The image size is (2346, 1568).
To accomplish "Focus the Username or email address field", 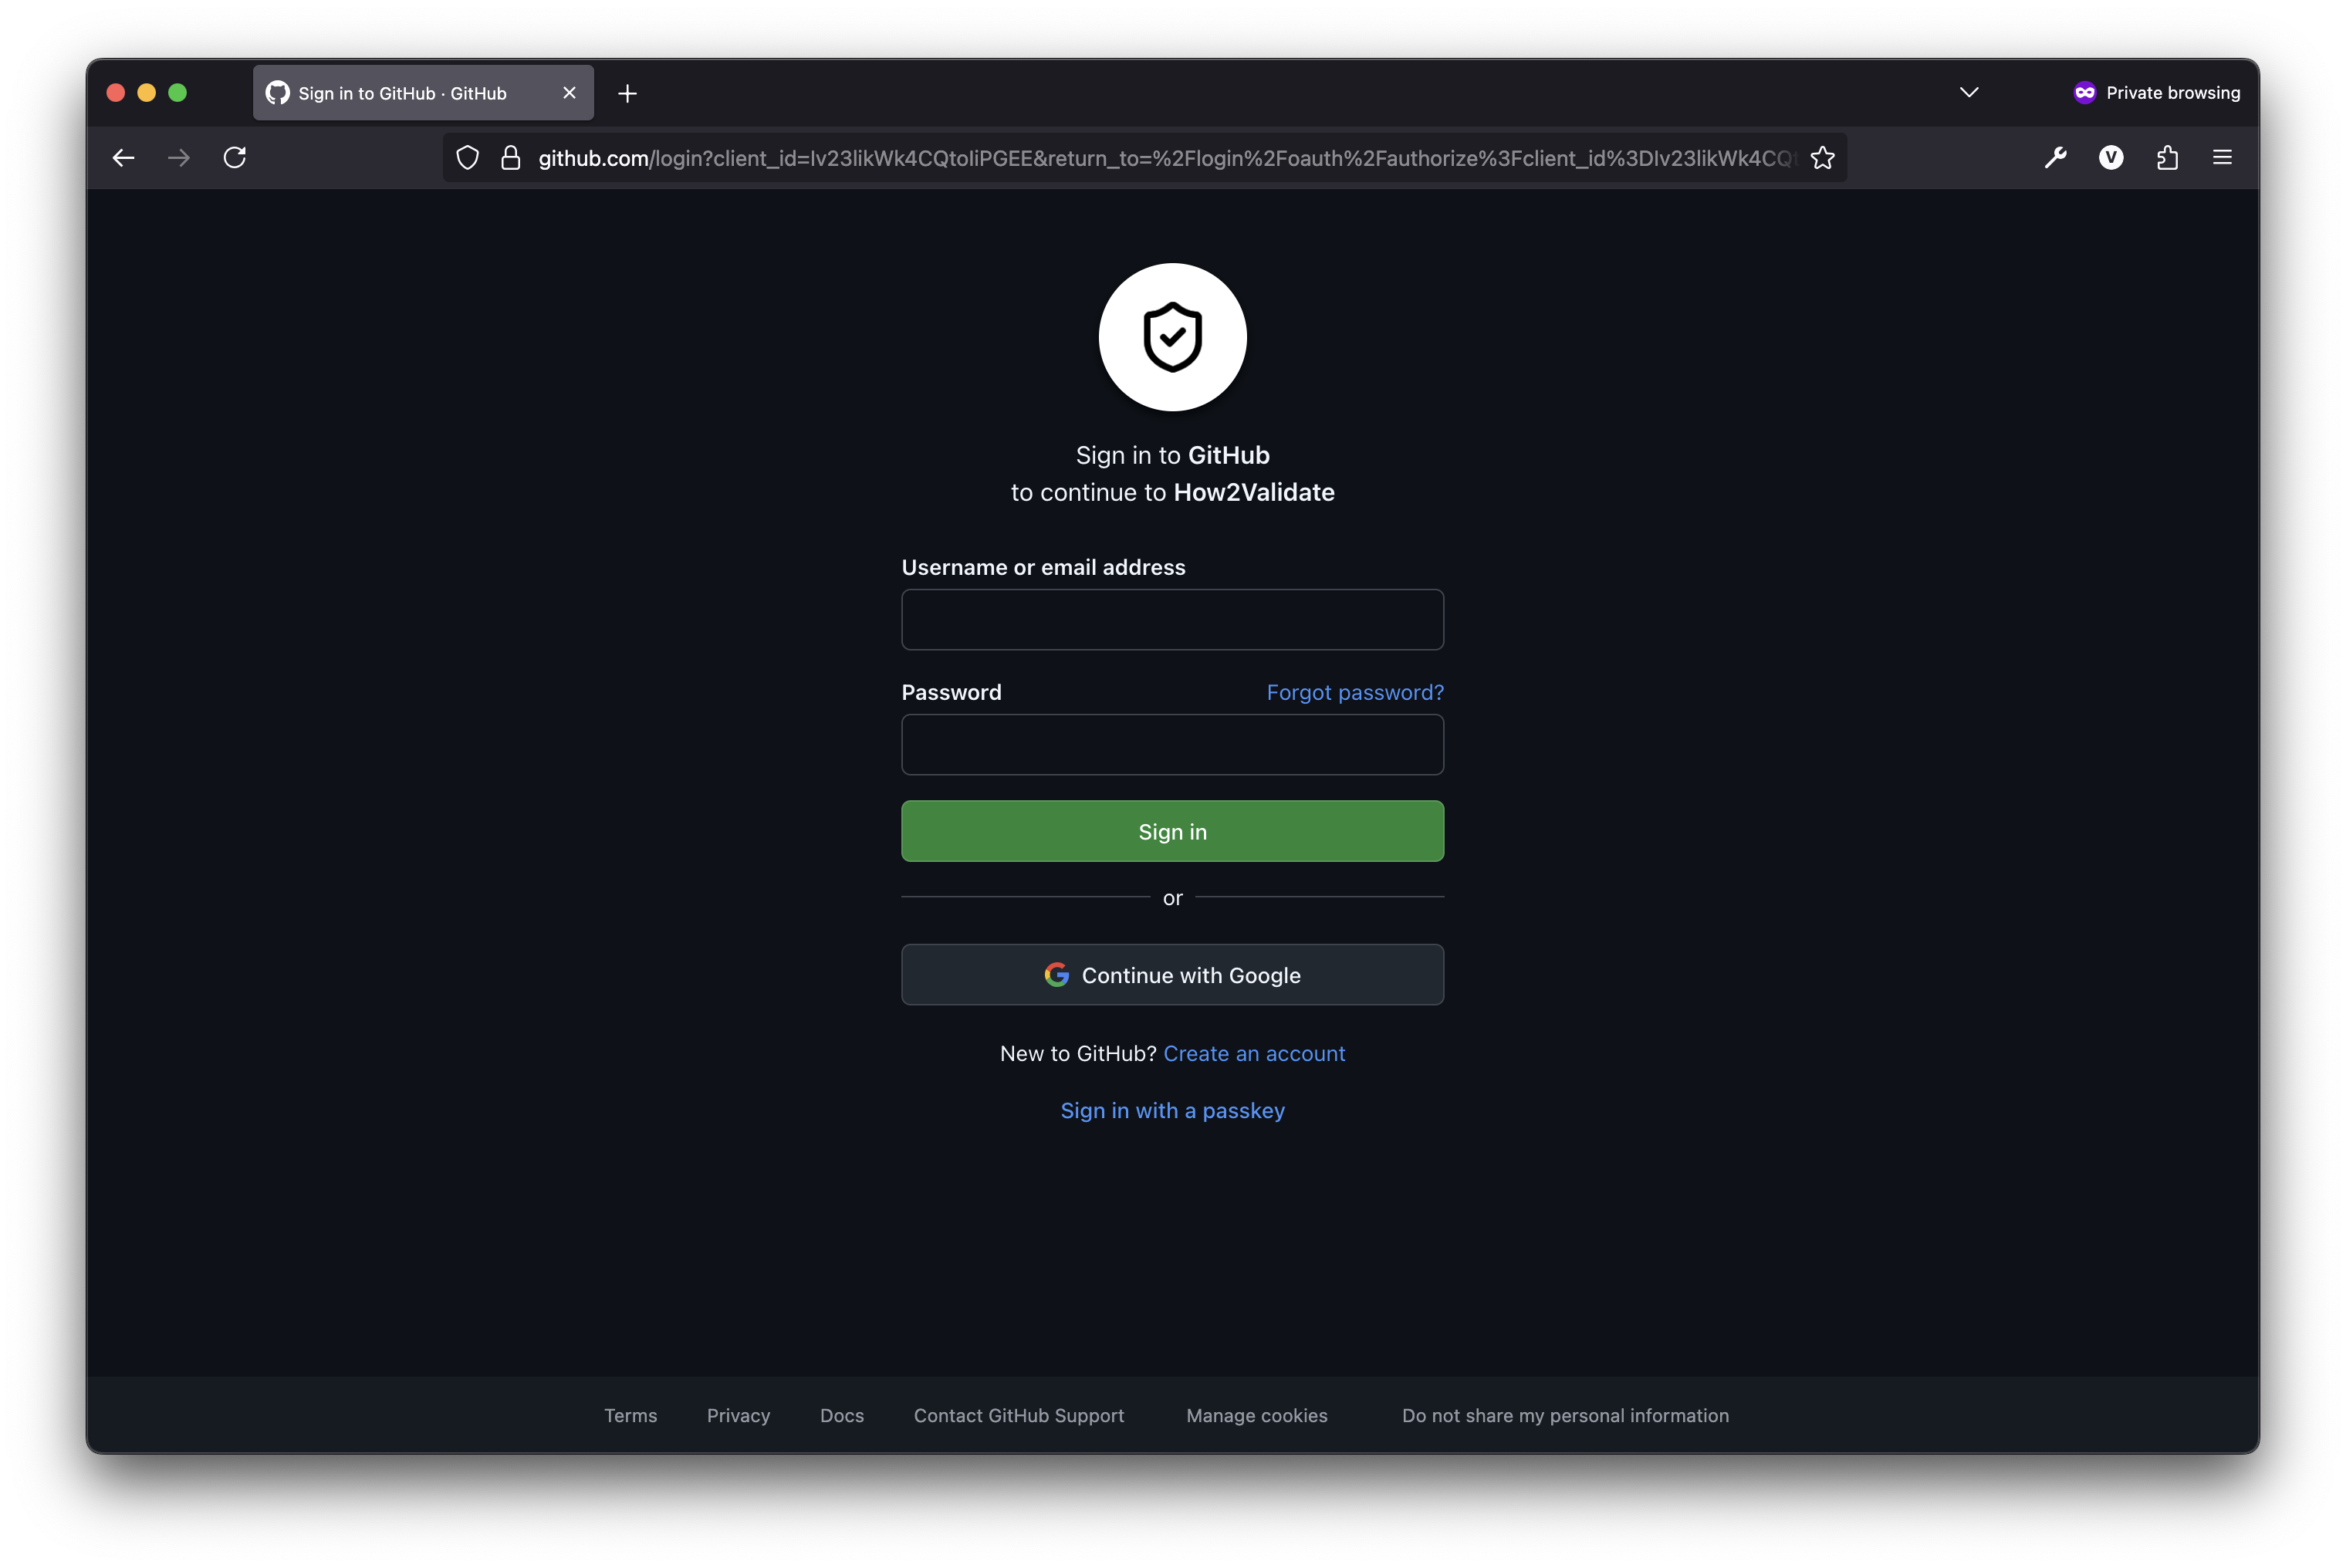I will [1172, 619].
